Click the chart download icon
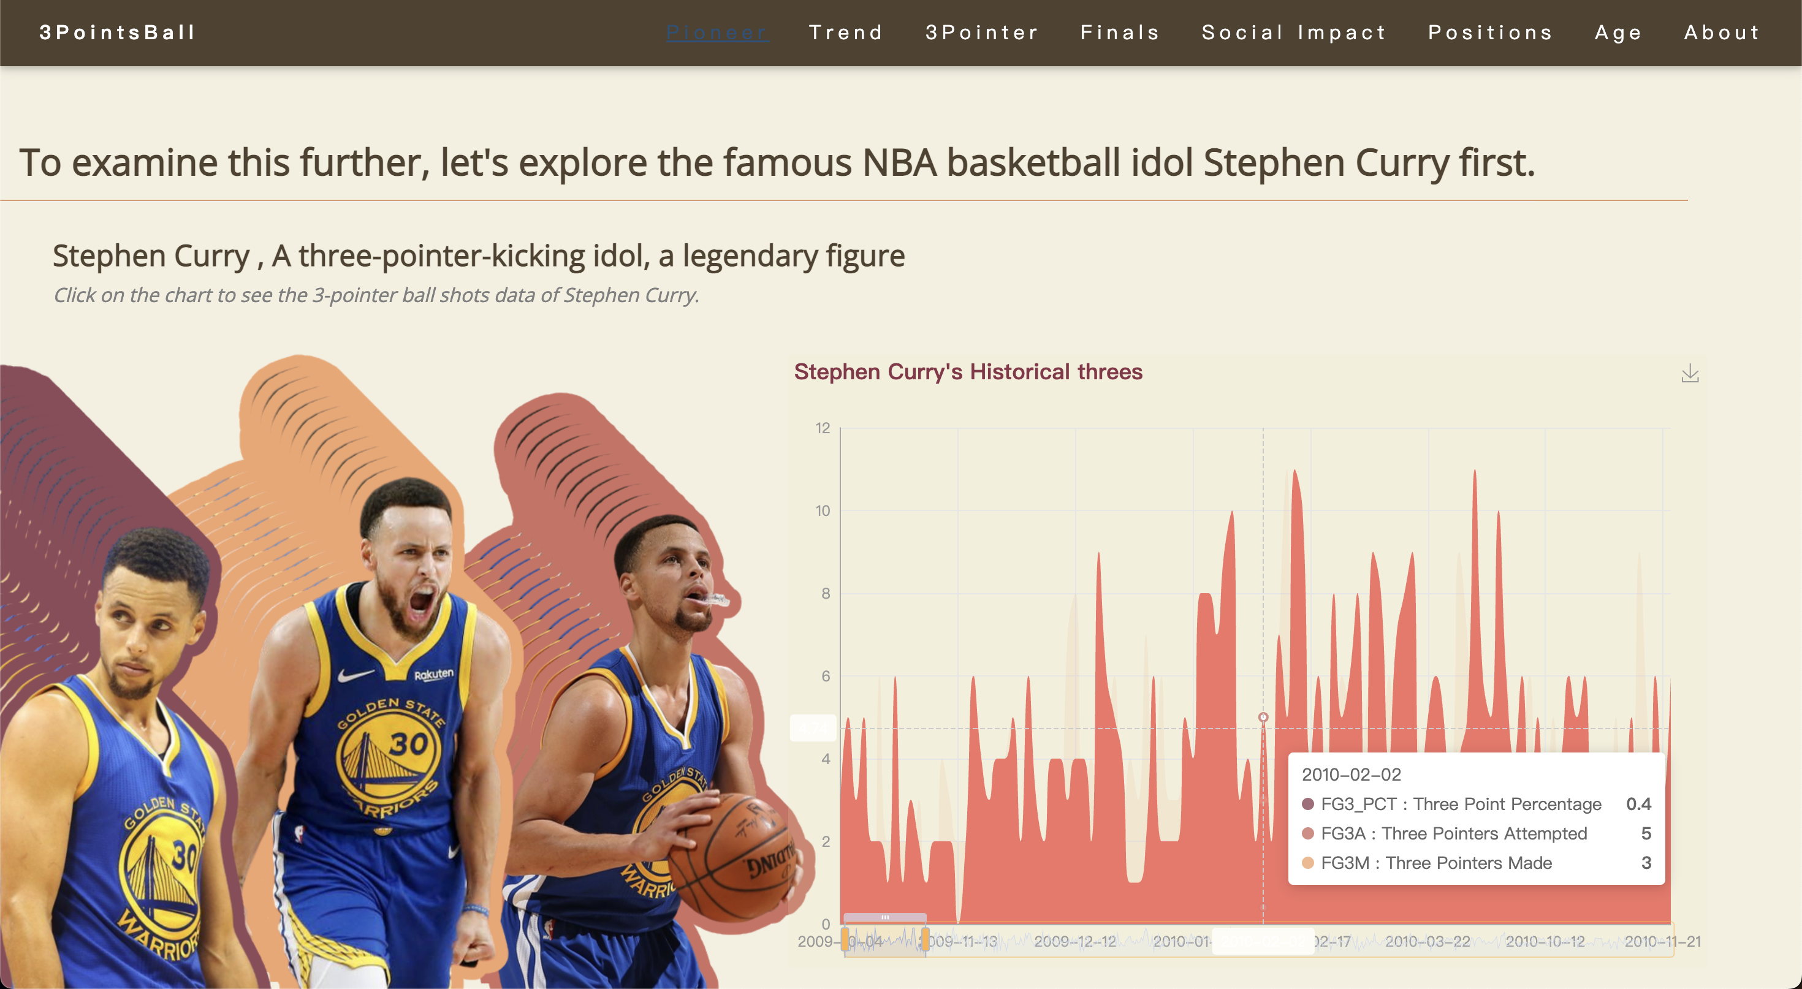This screenshot has height=989, width=1802. pyautogui.click(x=1689, y=373)
